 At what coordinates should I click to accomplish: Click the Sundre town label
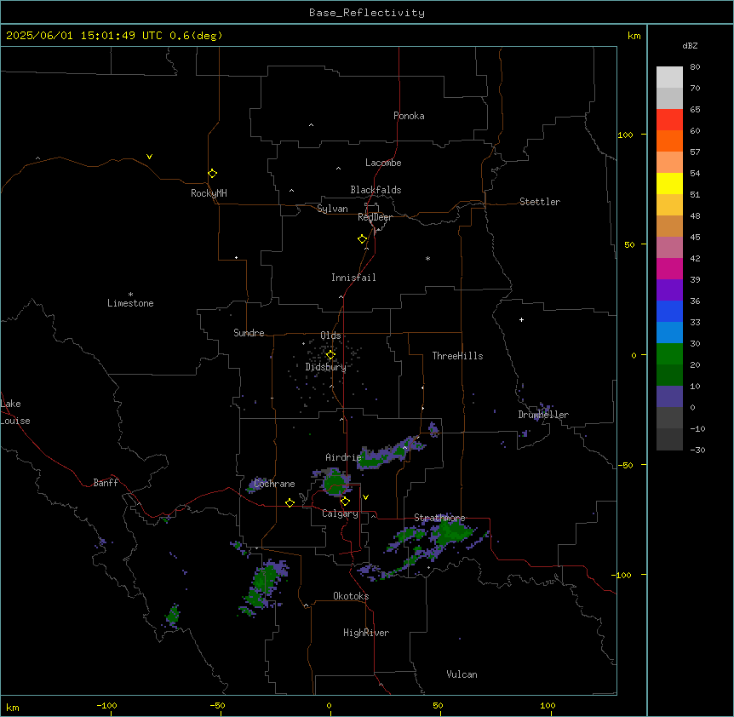pyautogui.click(x=249, y=333)
